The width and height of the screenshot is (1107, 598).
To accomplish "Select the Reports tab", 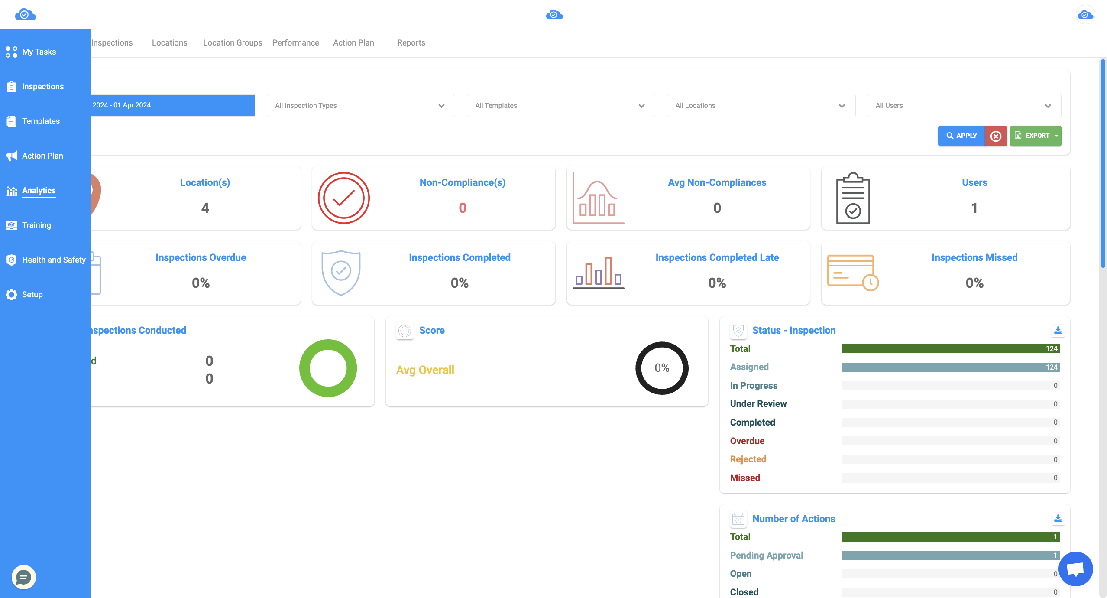I will (x=411, y=42).
